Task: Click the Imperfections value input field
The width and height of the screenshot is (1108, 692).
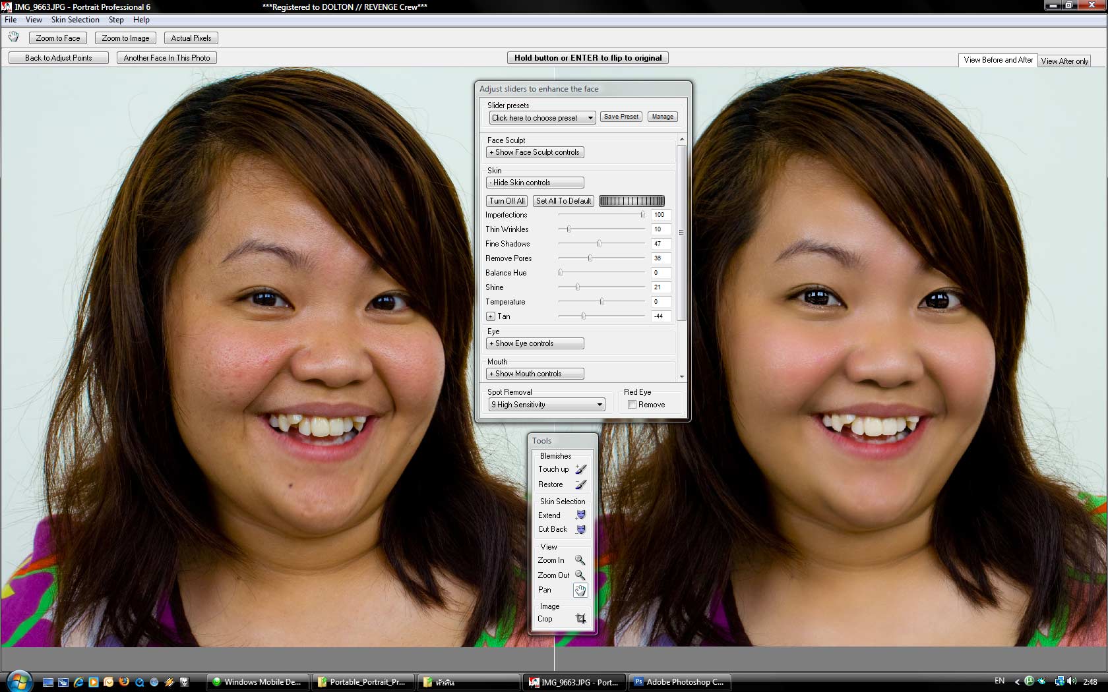Action: click(x=661, y=215)
